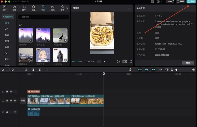Click the preview focus zoom icon
Screen dimensions: 197x127
tap(119, 61)
